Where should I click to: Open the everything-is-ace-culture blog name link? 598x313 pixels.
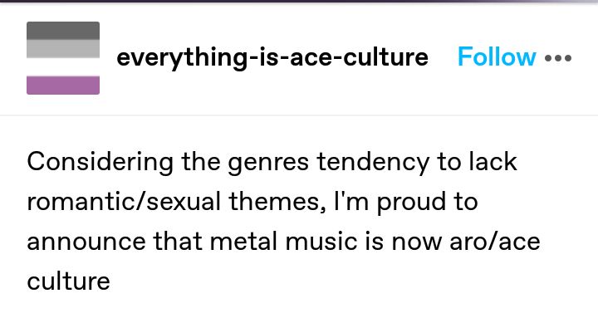coord(272,57)
